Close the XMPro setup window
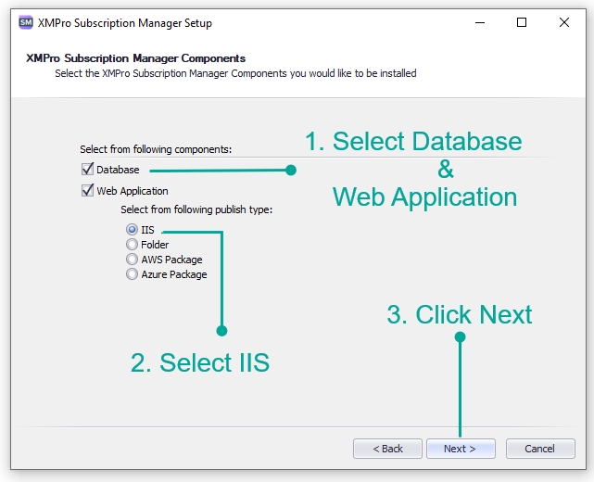Screen dimensions: 594x482 (564, 23)
